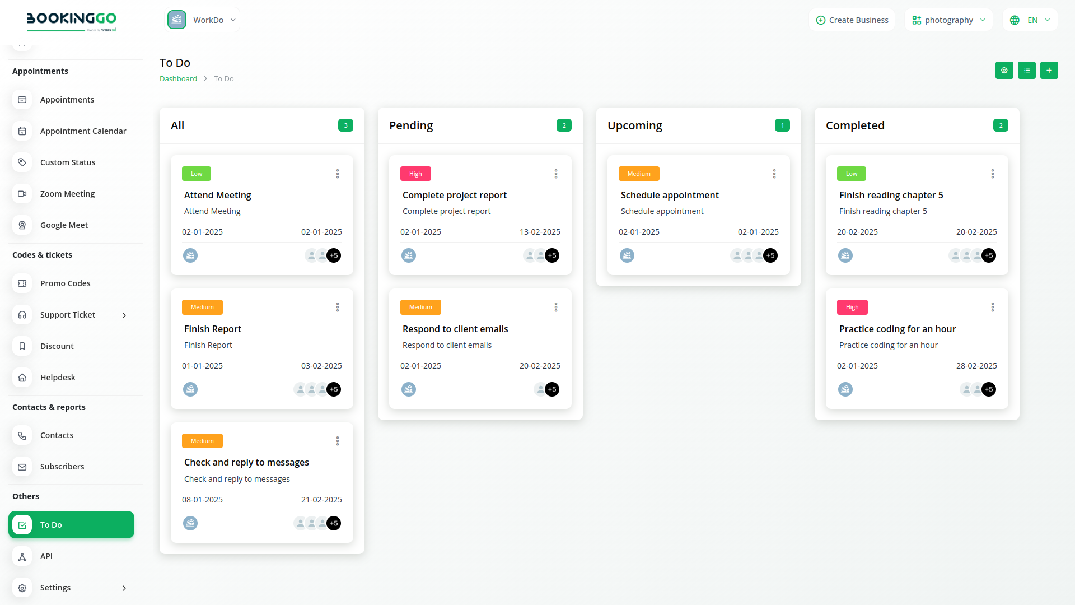
Task: Switch to list view icon
Action: click(x=1026, y=71)
